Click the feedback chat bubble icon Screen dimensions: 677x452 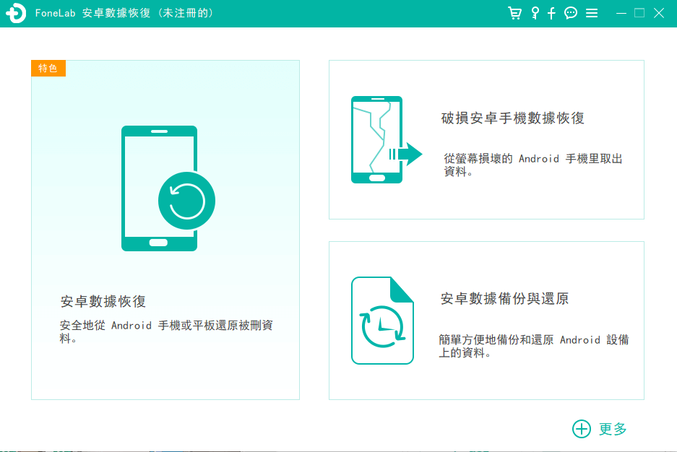571,13
